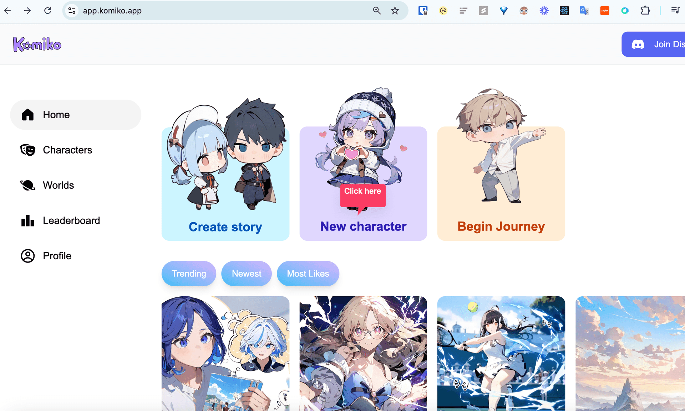This screenshot has height=411, width=685.
Task: Click the Most Likes filter button
Action: point(307,273)
